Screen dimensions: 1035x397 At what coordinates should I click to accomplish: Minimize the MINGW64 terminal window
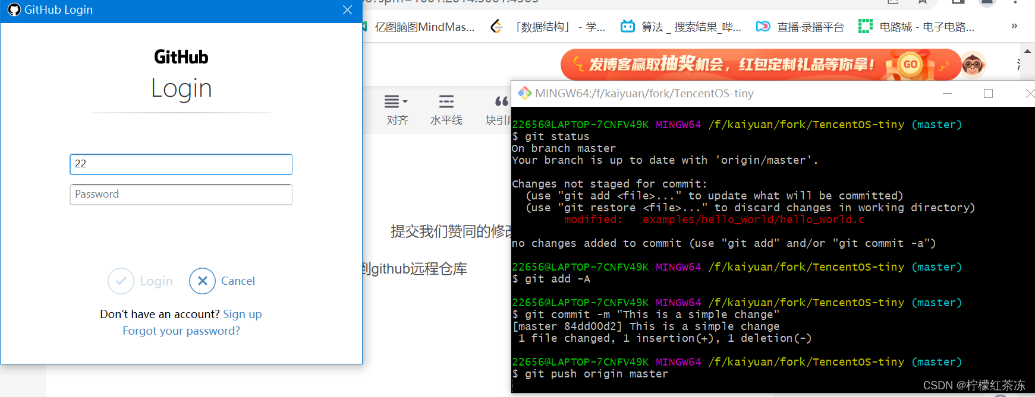coord(948,93)
